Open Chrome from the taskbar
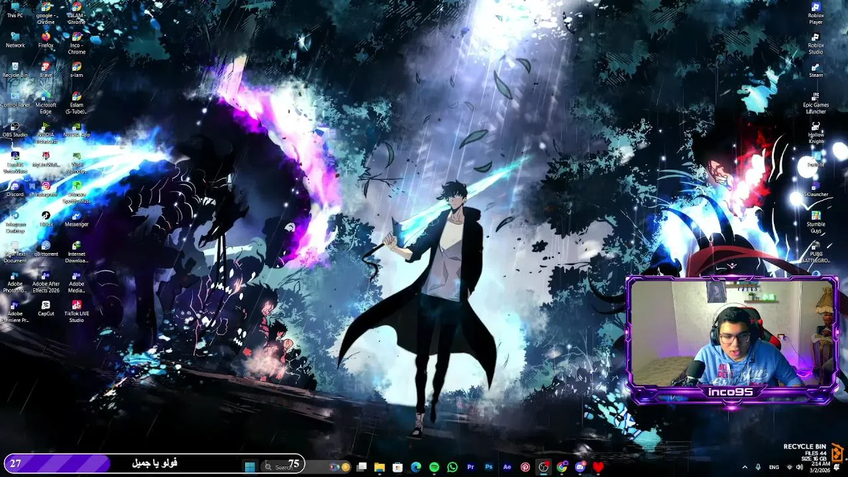Image resolution: width=848 pixels, height=477 pixels. coord(562,467)
